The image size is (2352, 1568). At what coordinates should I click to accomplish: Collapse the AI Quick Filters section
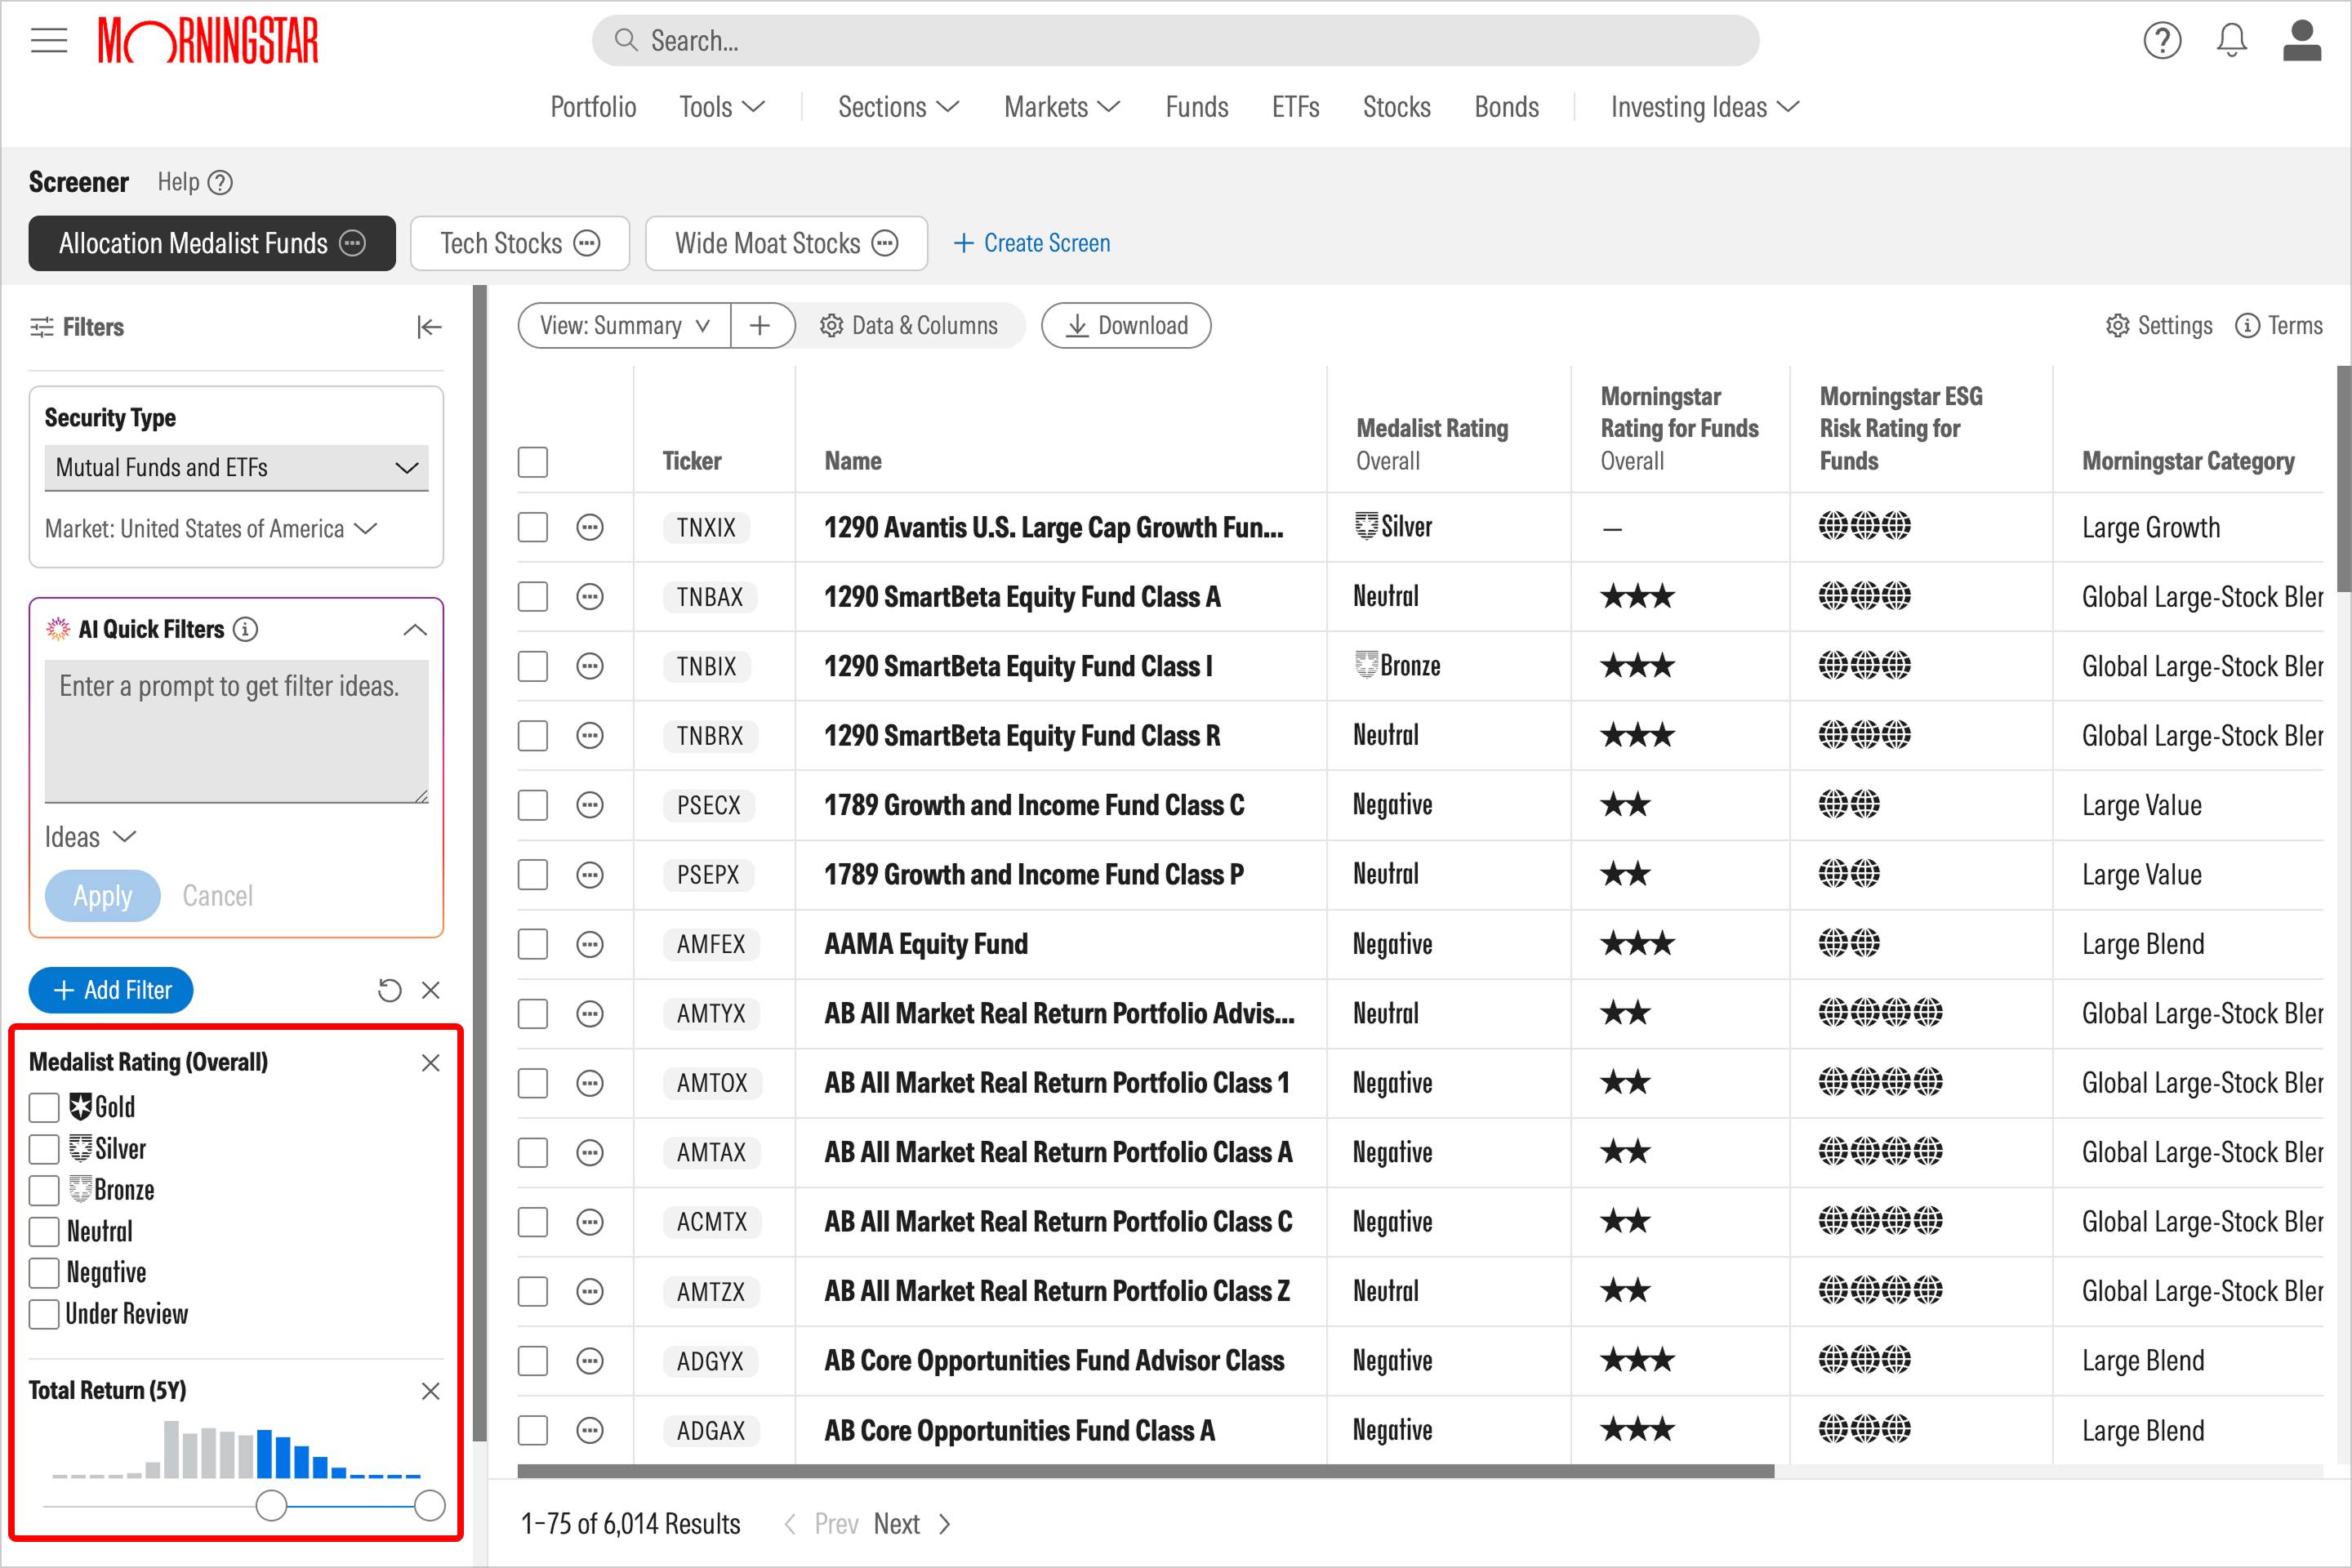[x=415, y=629]
